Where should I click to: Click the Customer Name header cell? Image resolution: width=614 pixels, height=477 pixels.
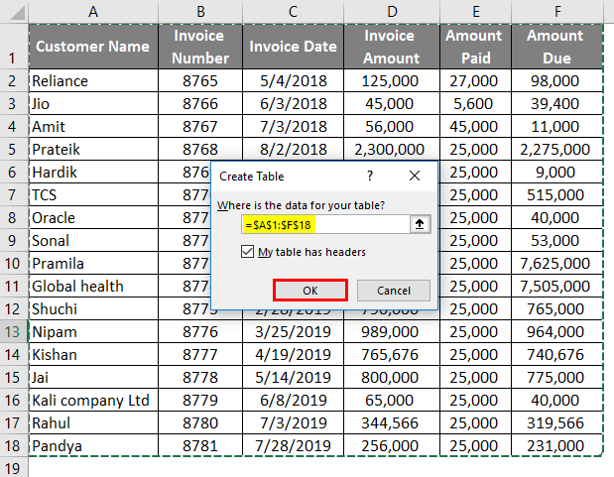(92, 47)
